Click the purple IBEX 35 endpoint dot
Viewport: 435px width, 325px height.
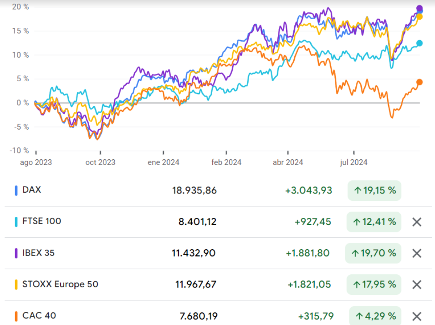[x=420, y=8]
